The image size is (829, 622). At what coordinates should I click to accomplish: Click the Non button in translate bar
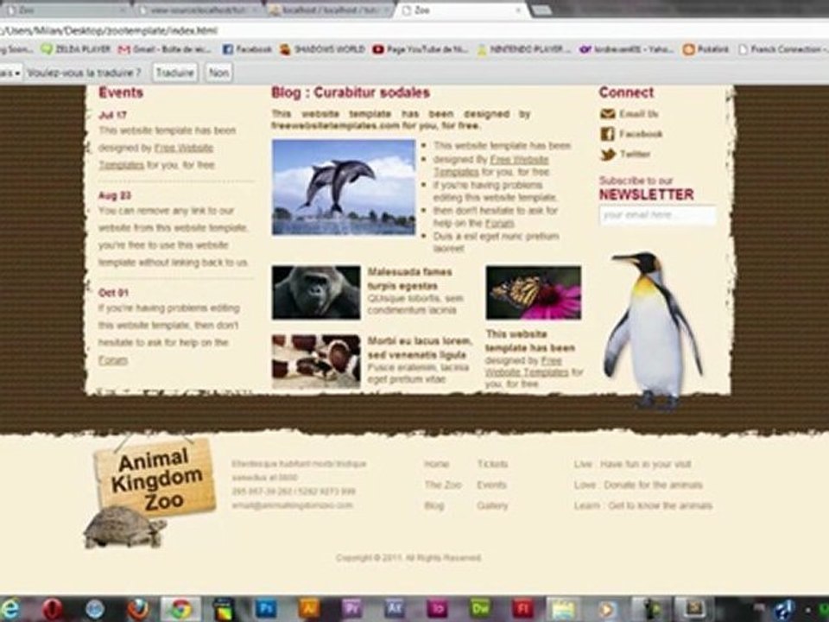218,73
